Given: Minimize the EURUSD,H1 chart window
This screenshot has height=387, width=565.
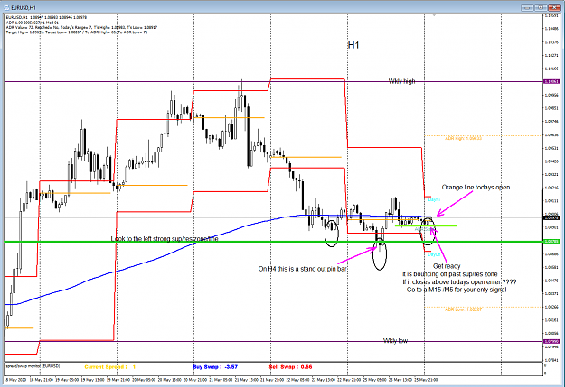Looking at the screenshot, I should (528, 7).
